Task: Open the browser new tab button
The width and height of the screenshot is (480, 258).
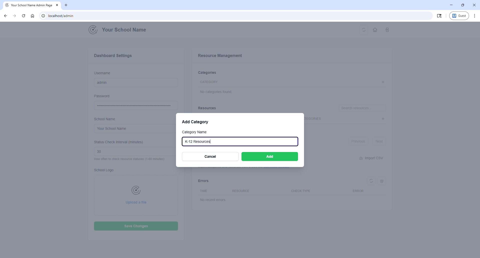Action: click(66, 5)
